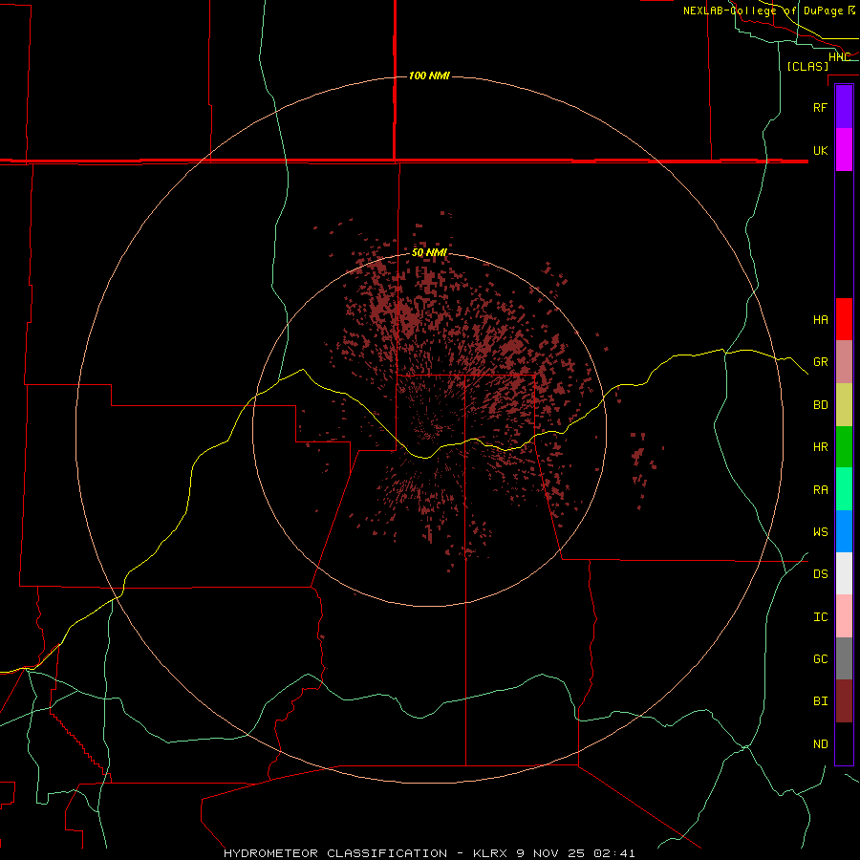Viewport: 860px width, 860px height.
Task: Click the RF legend label
Action: pyautogui.click(x=820, y=107)
